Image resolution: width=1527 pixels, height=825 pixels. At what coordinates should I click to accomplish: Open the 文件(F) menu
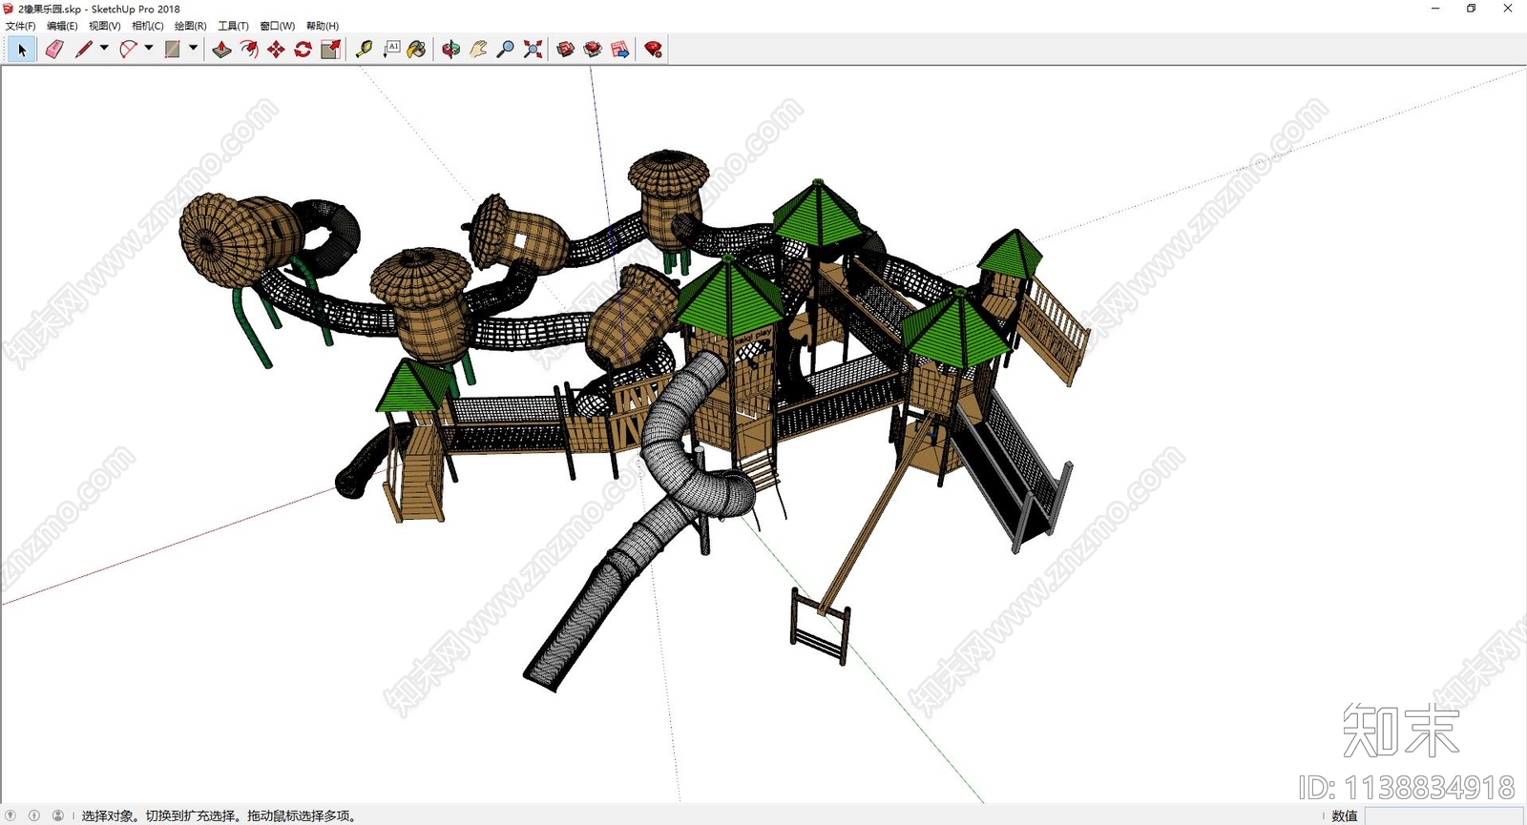tap(20, 26)
